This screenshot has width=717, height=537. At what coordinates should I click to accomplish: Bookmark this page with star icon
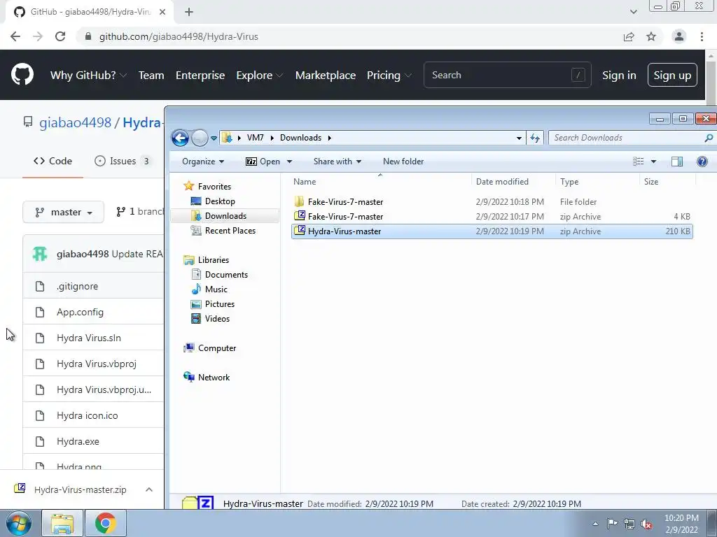(x=651, y=36)
